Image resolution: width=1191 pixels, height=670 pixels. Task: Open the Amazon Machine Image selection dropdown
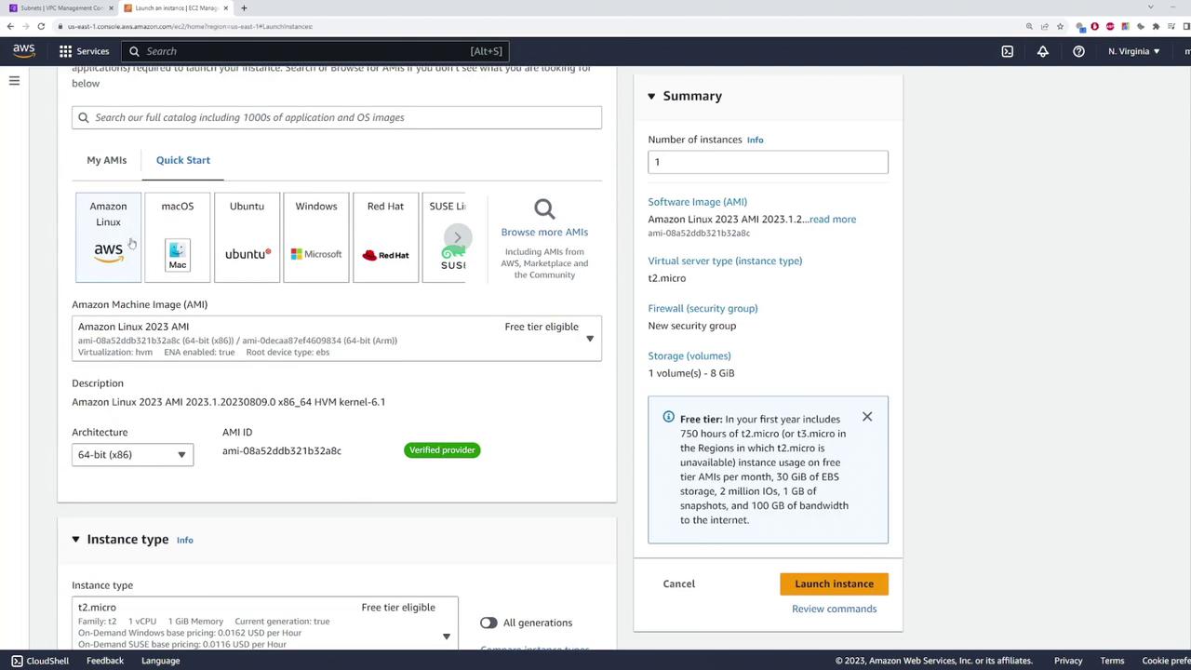click(337, 339)
